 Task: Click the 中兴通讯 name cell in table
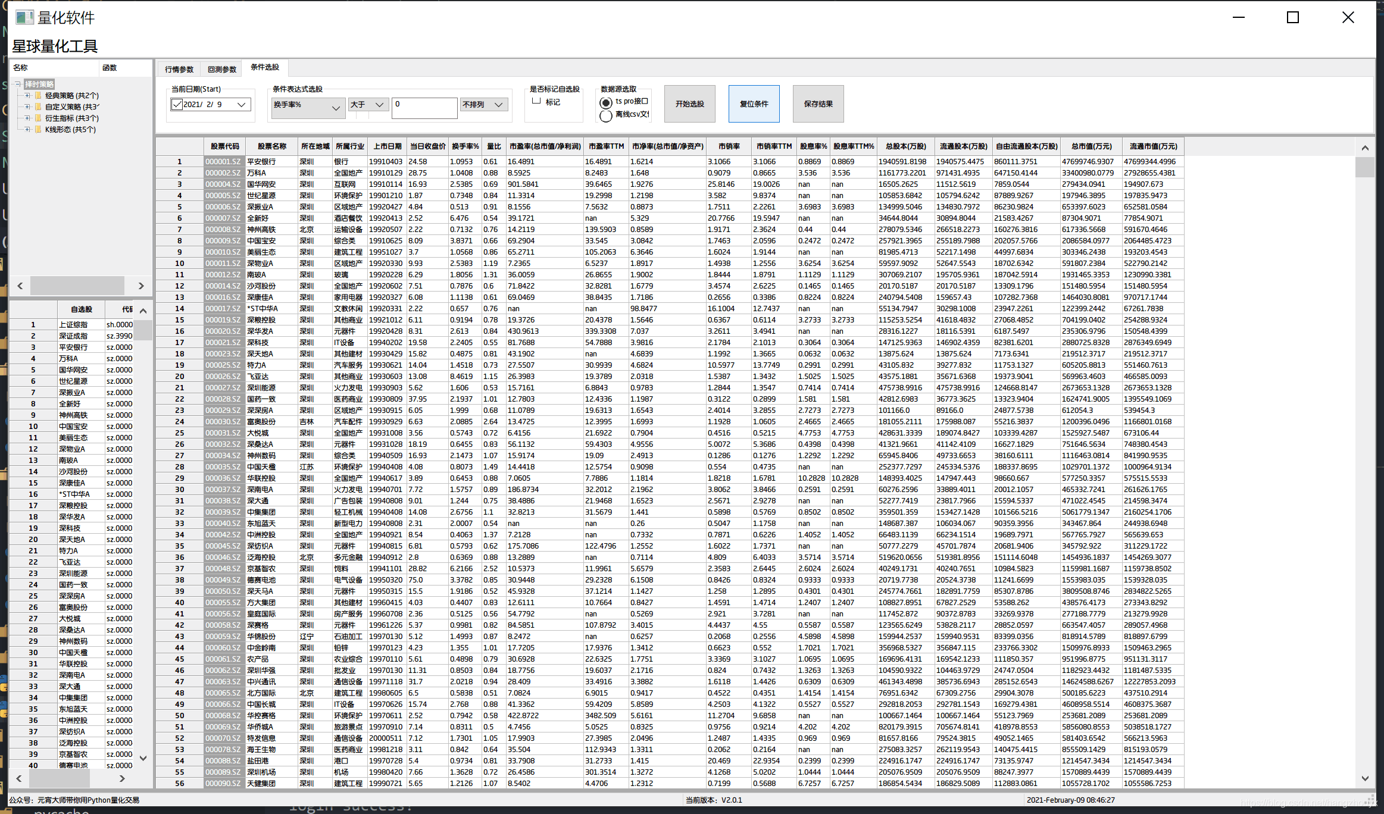271,682
